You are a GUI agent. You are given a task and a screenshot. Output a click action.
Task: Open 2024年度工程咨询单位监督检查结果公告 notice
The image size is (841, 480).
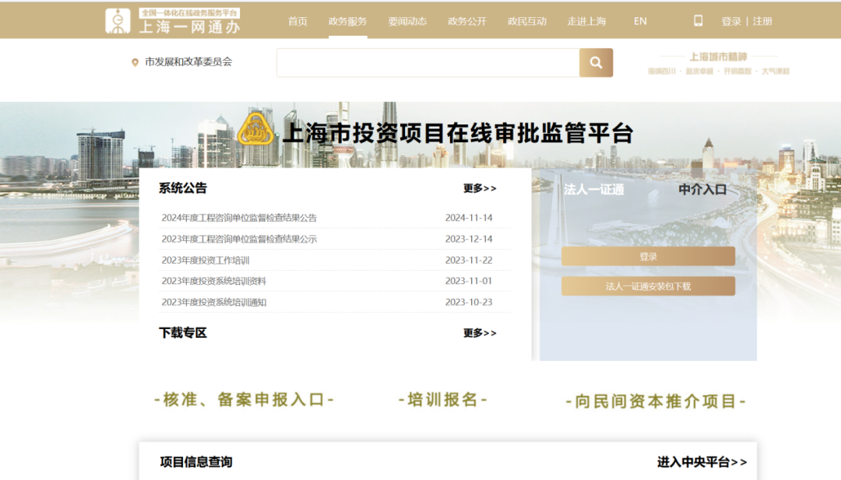pyautogui.click(x=239, y=218)
